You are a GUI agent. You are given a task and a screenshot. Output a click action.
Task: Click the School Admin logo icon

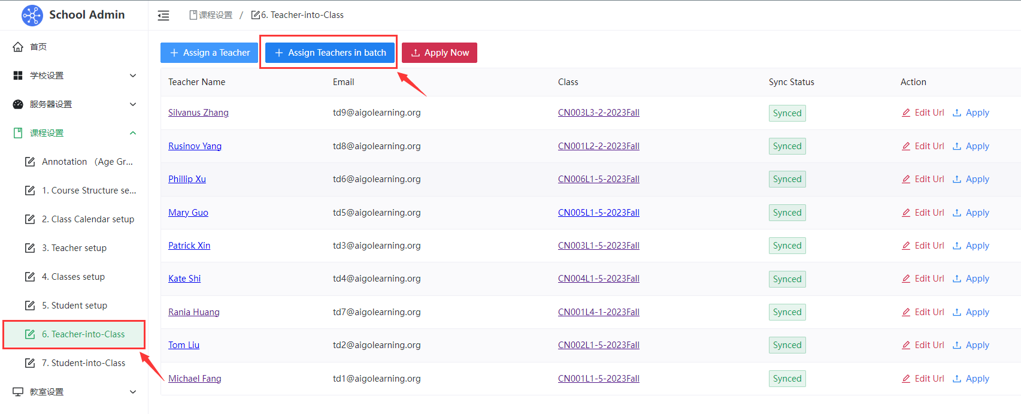[x=32, y=15]
